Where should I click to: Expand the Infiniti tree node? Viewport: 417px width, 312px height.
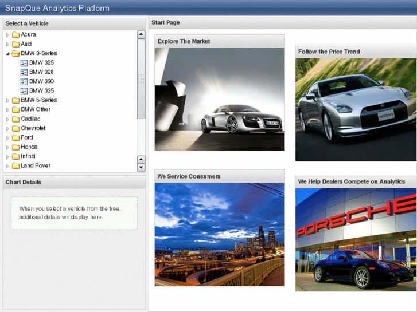tap(7, 157)
